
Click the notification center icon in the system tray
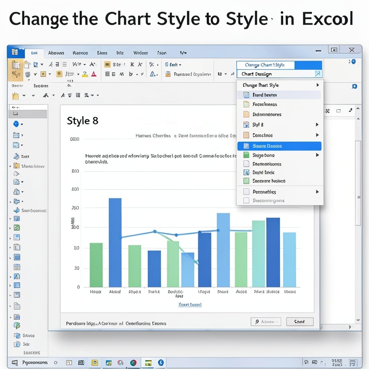(352, 363)
